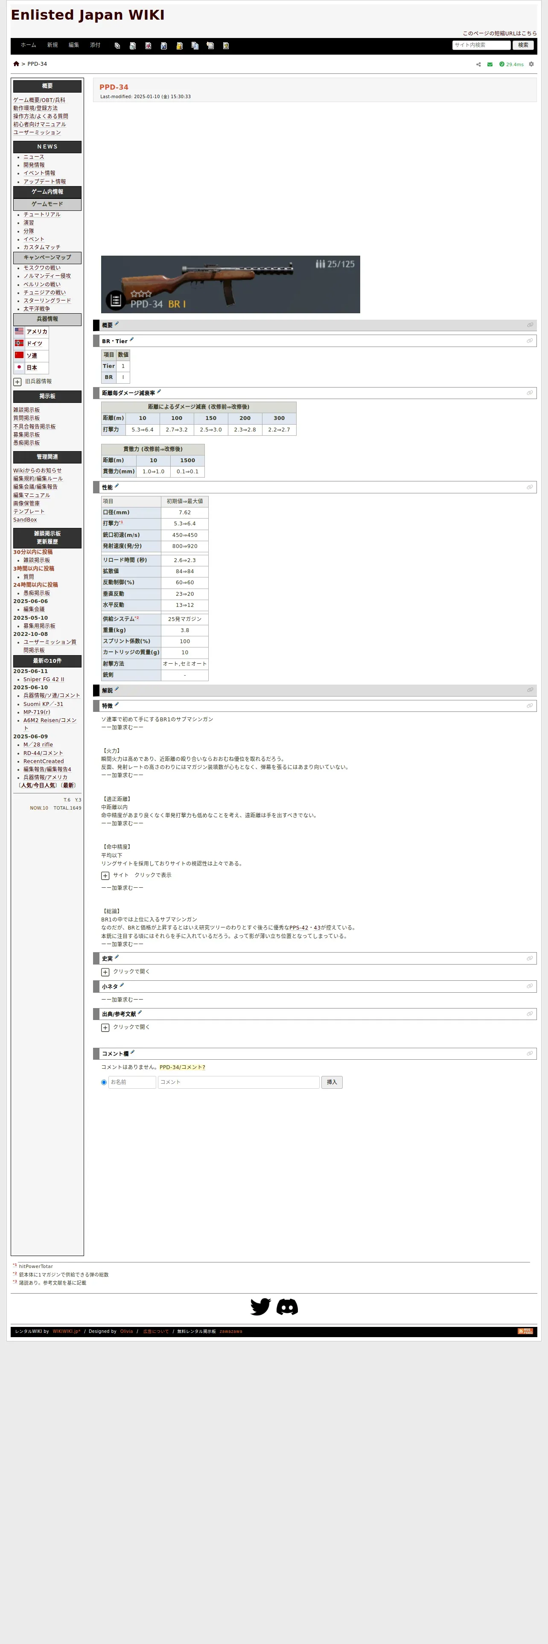Copy anchor link icon of 概要 heading
Viewport: 548px width, 1644px height.
[530, 325]
